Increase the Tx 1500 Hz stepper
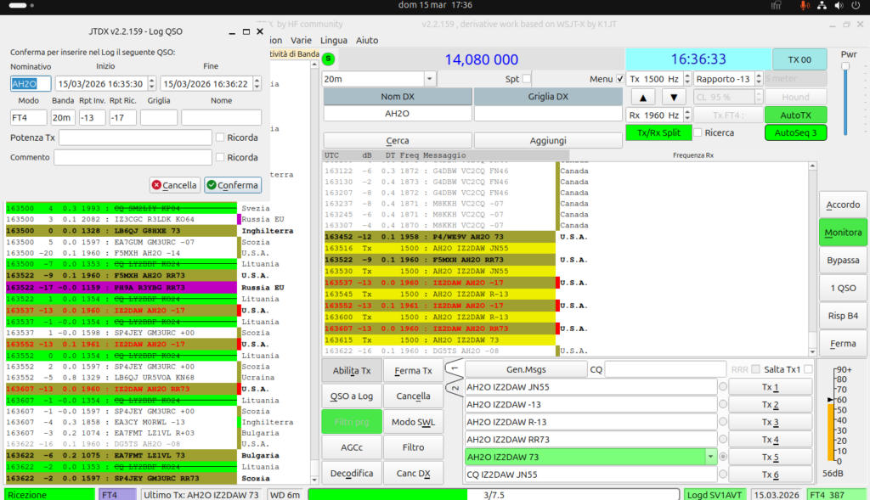 click(687, 76)
